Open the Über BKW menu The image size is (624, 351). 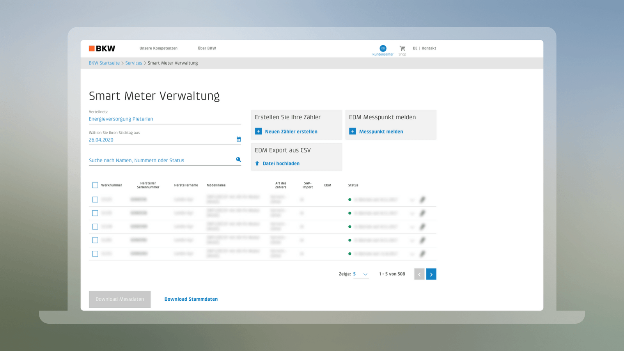(x=206, y=48)
